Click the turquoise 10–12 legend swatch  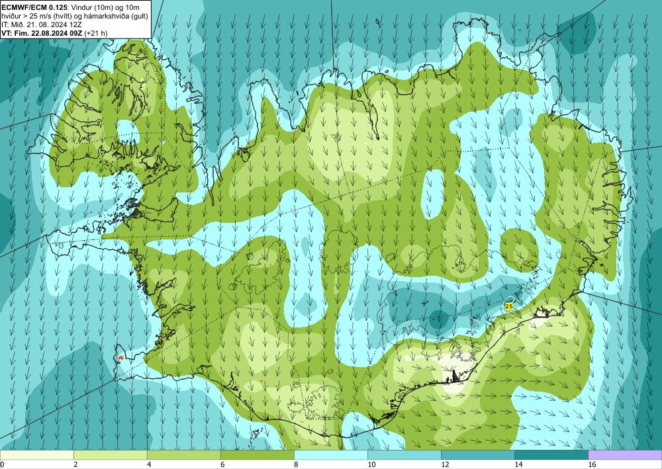coord(404,455)
